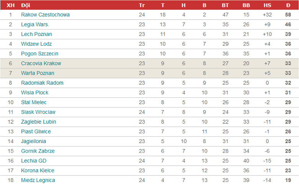Image resolution: width=299 pixels, height=185 pixels.
Task: Open Pogon Szczecin team link
Action: pyautogui.click(x=39, y=53)
